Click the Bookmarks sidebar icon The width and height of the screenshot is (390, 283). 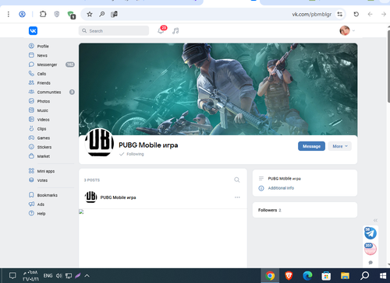[31, 195]
